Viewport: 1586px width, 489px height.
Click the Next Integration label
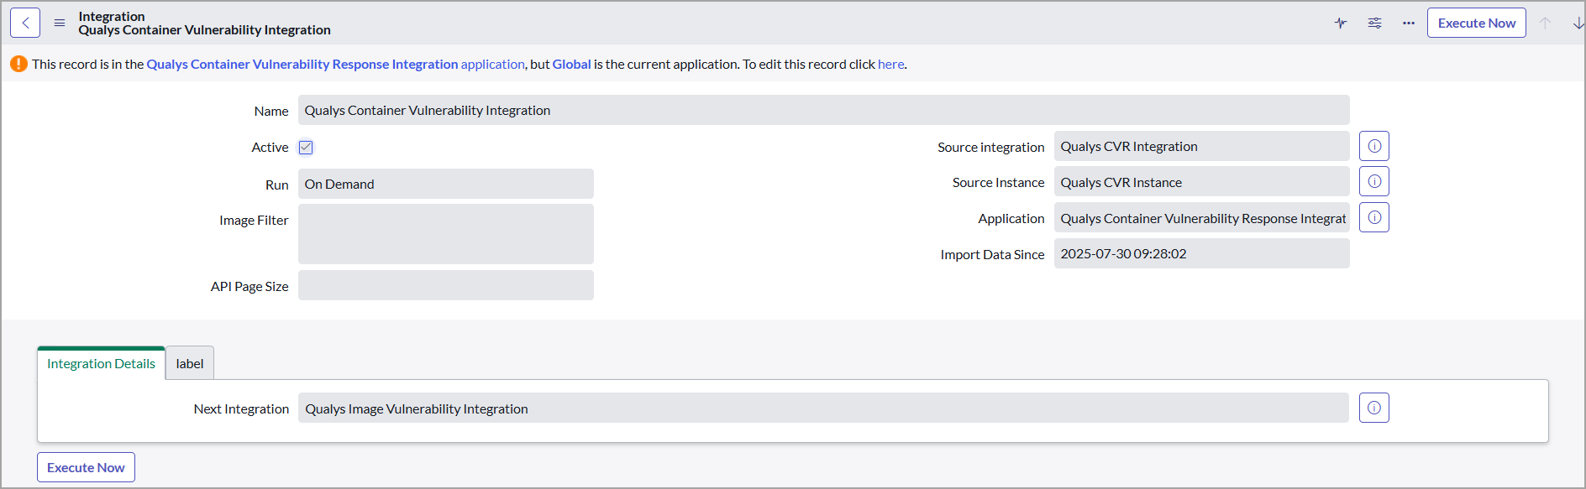[241, 408]
